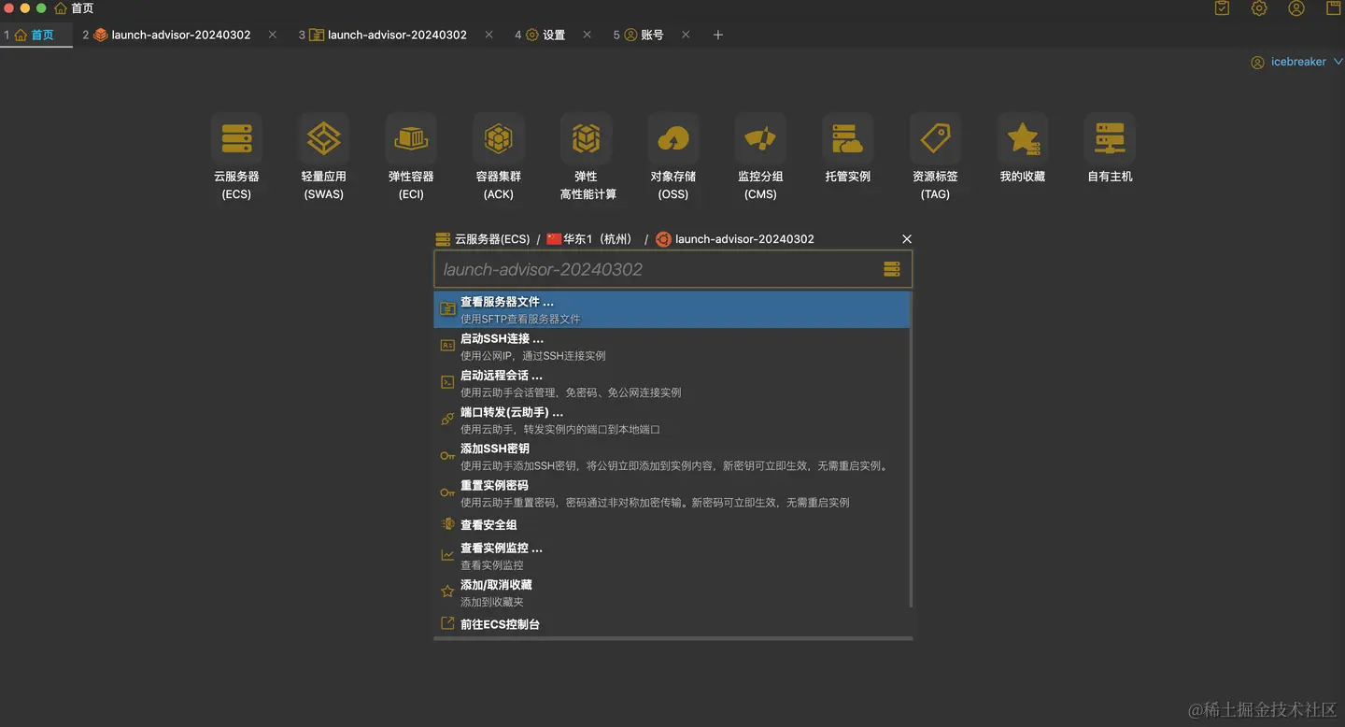Select 启动远程会话 menu entry
This screenshot has width=1345, height=727.
(672, 384)
